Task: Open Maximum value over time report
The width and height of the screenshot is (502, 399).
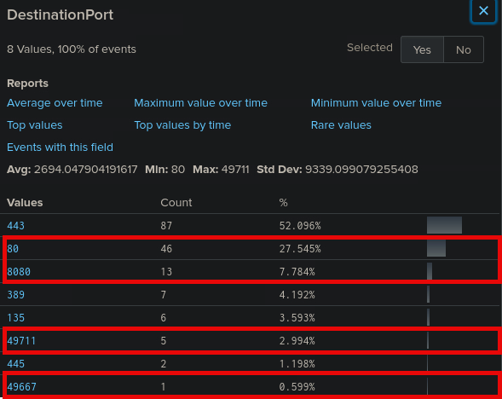Action: click(x=200, y=103)
